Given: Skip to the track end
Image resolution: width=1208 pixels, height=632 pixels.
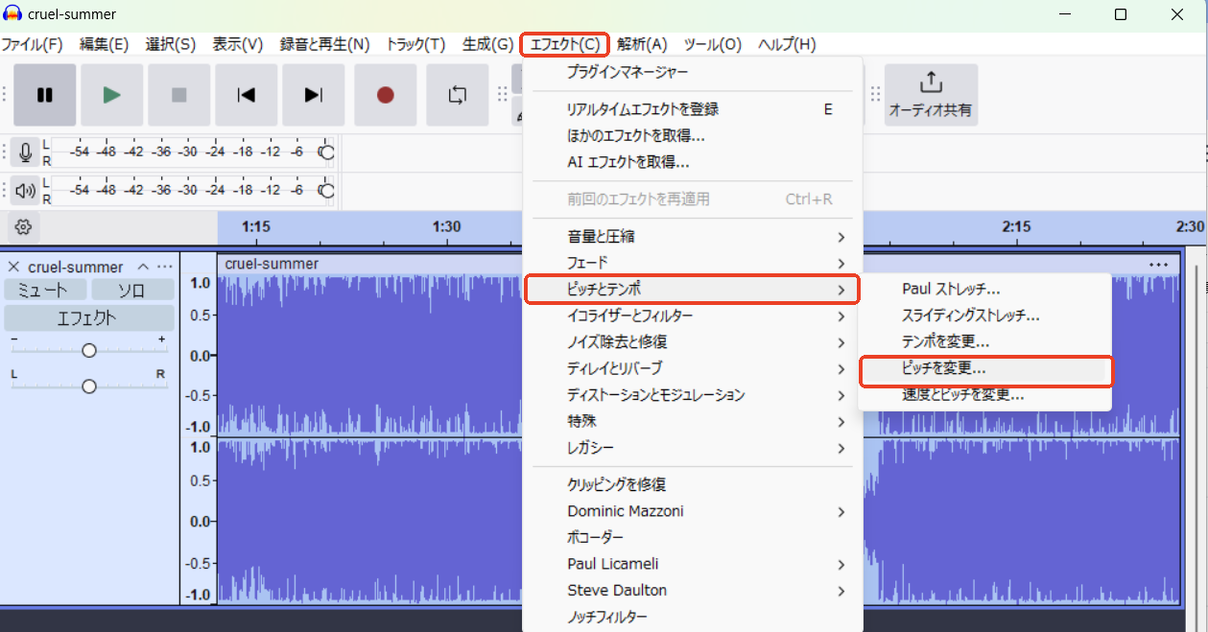Looking at the screenshot, I should point(313,94).
